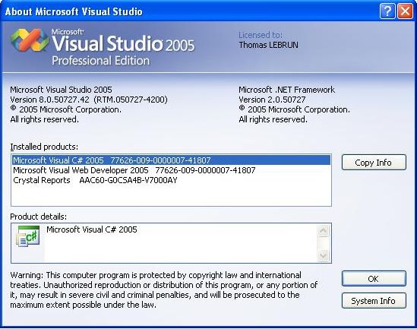Image resolution: width=417 pixels, height=329 pixels.
Task: Click the Product details label
Action: click(x=39, y=217)
